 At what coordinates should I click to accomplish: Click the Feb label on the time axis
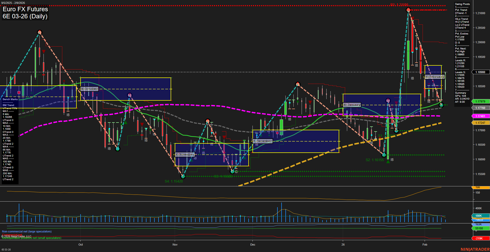425,245
